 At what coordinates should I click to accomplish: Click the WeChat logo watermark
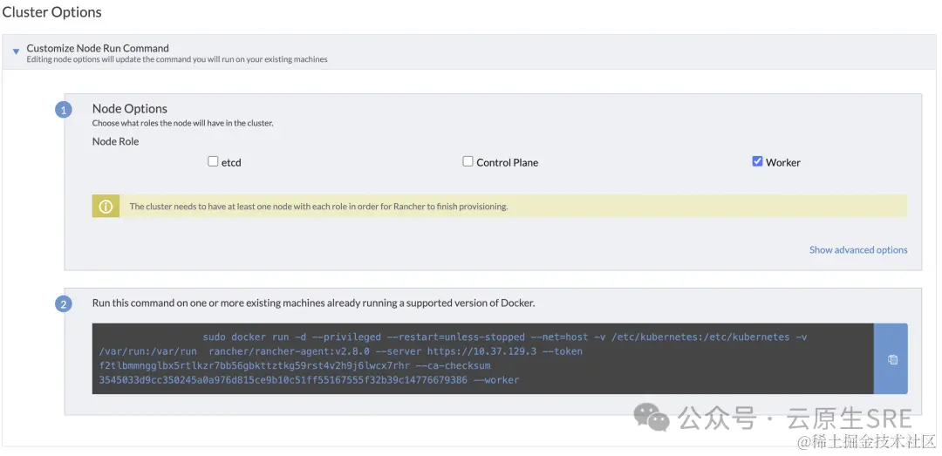(651, 418)
